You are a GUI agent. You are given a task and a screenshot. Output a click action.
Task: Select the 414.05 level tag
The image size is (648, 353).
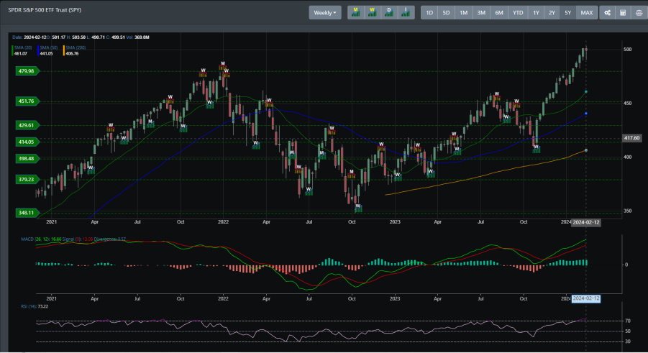coord(27,142)
